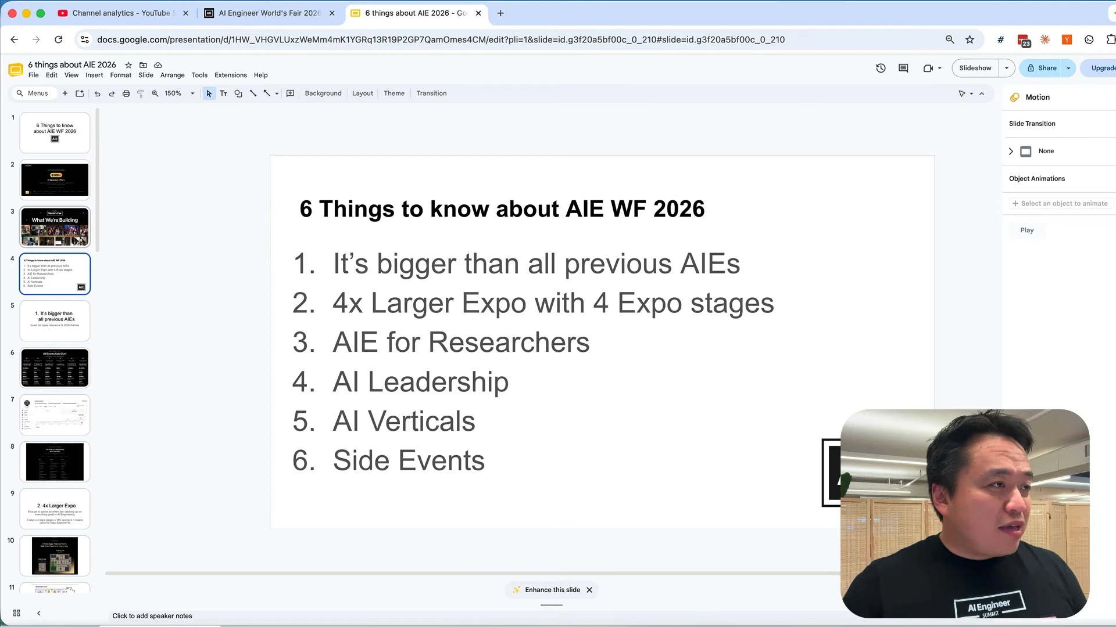
Task: Reload the browser page
Action: 58,39
